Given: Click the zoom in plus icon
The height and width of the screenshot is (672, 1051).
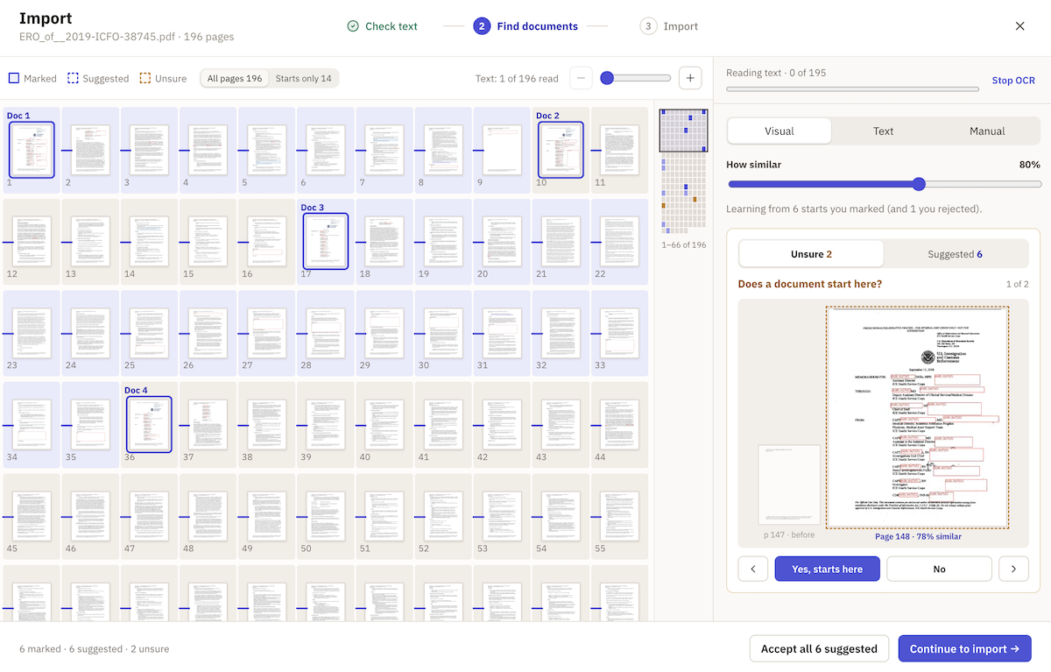Looking at the screenshot, I should pyautogui.click(x=690, y=78).
